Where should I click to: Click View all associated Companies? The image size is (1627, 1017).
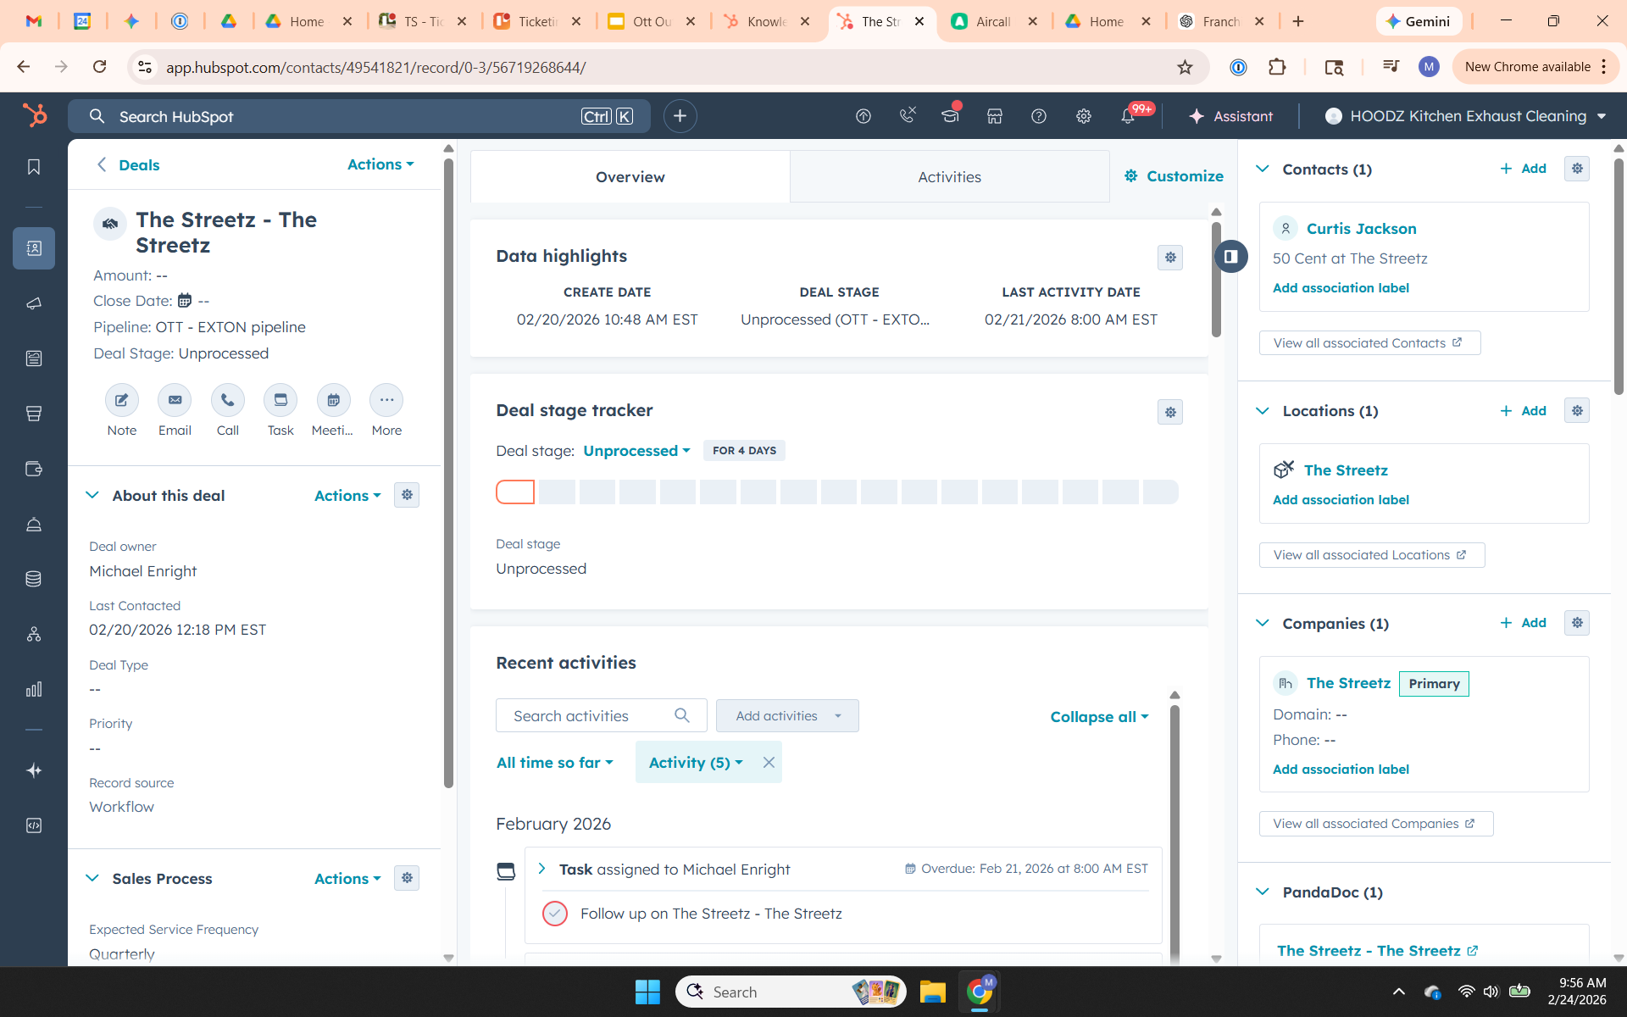pyautogui.click(x=1374, y=824)
